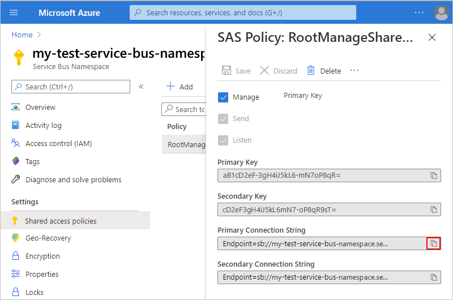453x300 pixels.
Task: Uncheck the Manage checkbox
Action: click(x=223, y=97)
